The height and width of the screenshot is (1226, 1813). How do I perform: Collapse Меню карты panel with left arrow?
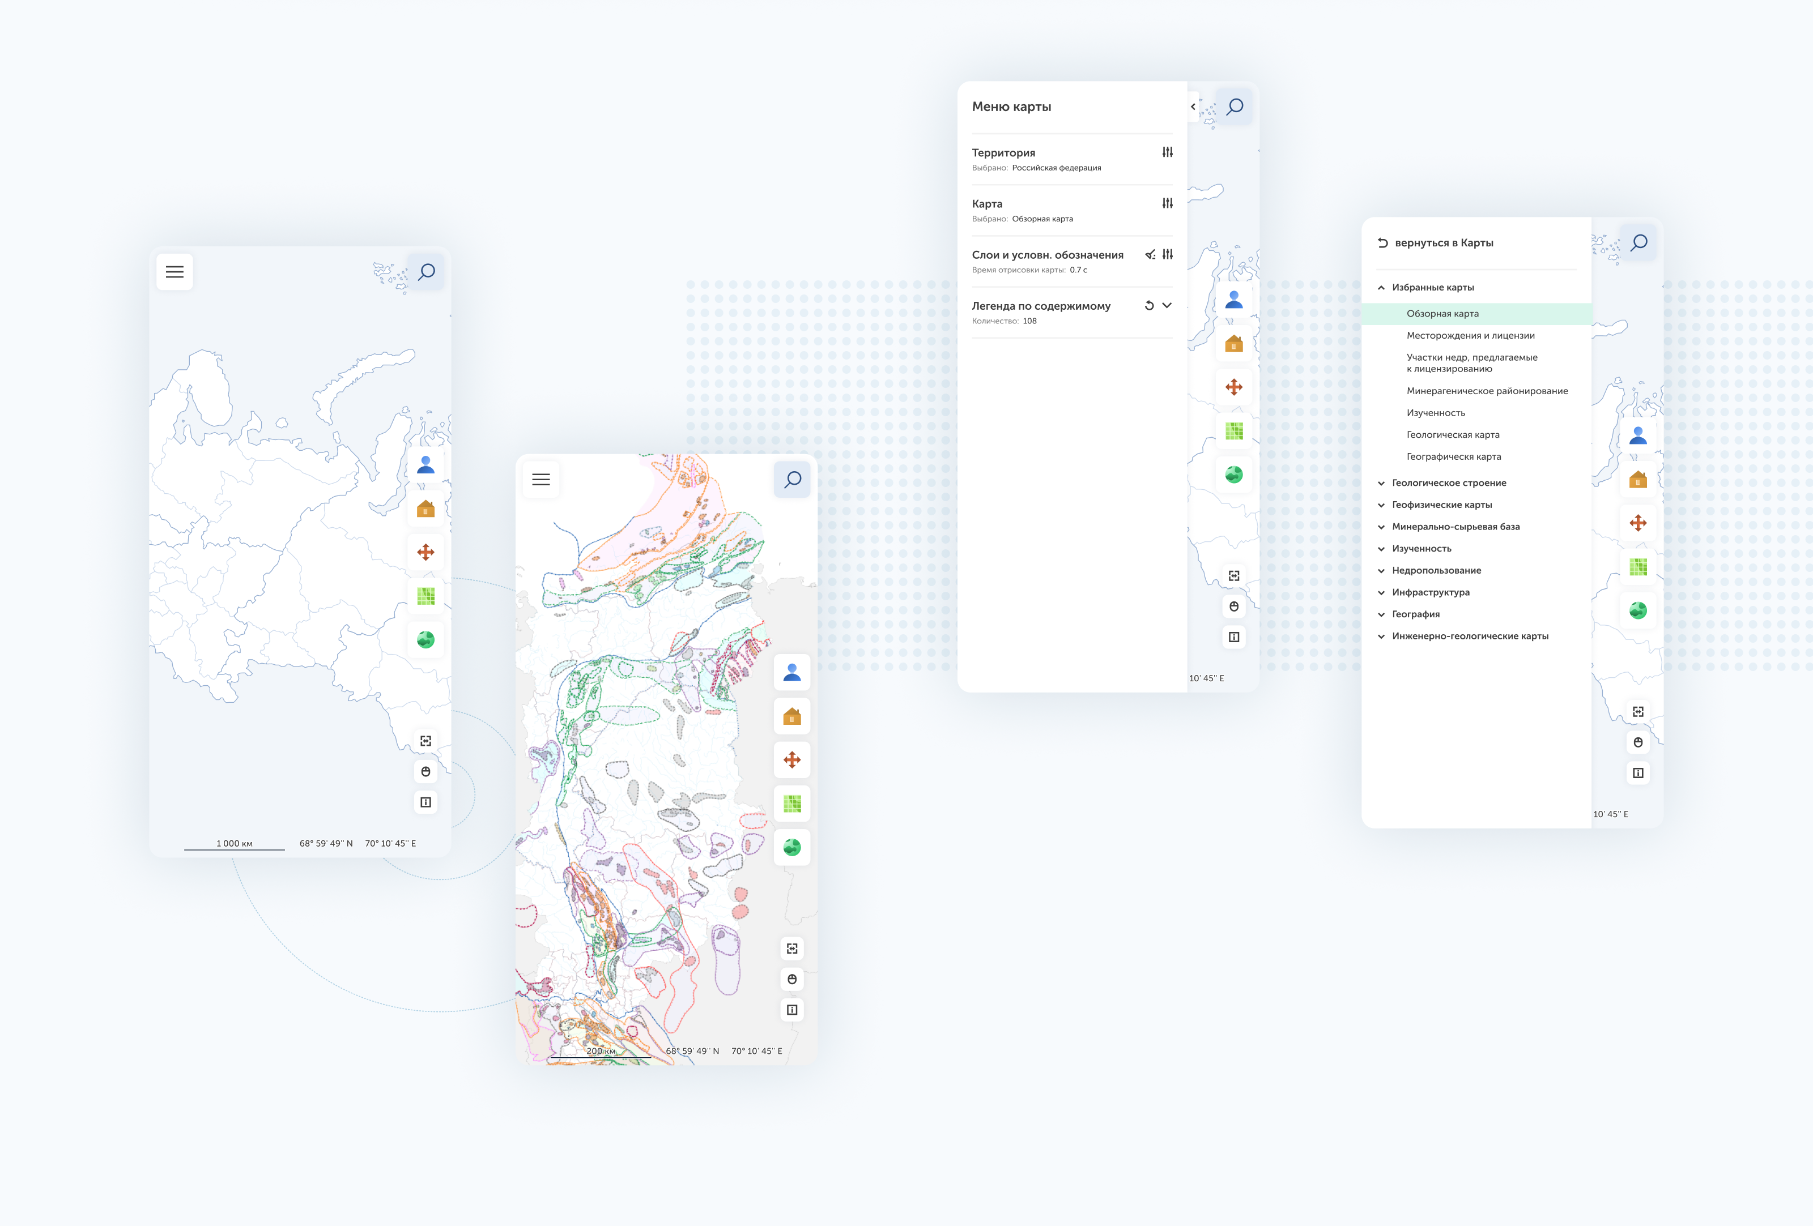click(1193, 107)
